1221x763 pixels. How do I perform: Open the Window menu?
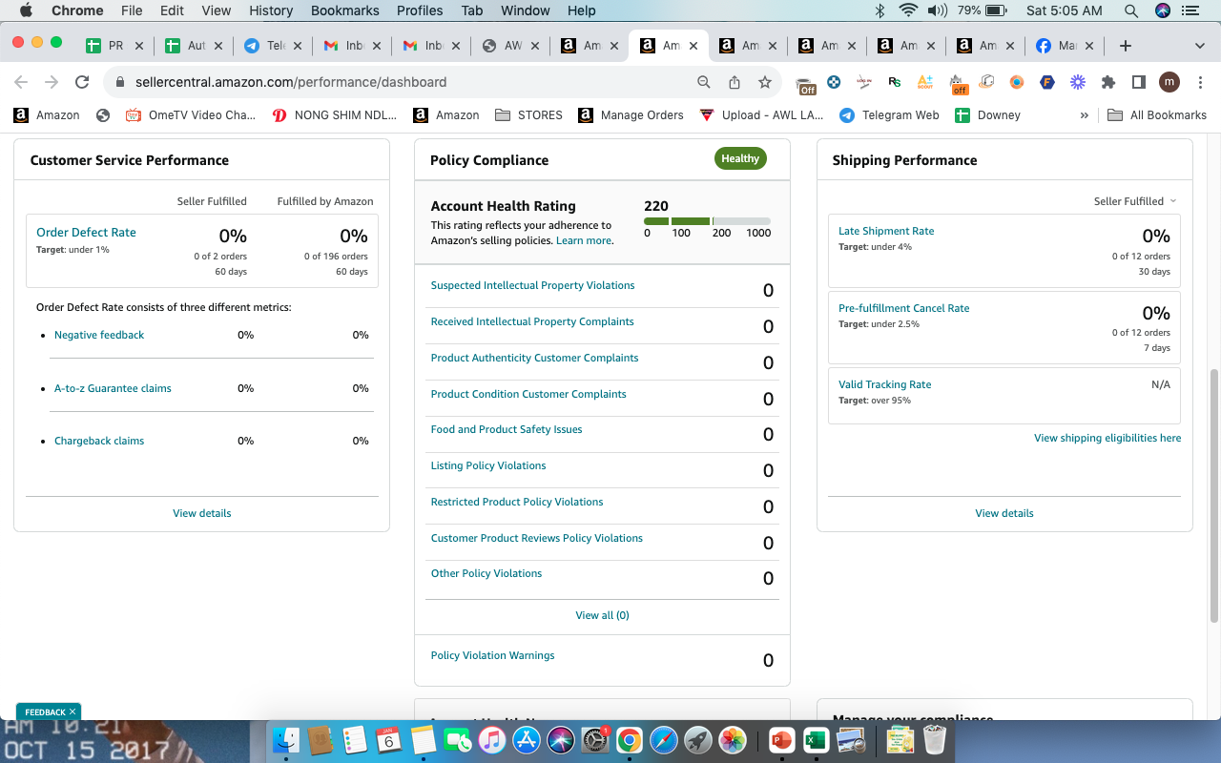(x=525, y=10)
